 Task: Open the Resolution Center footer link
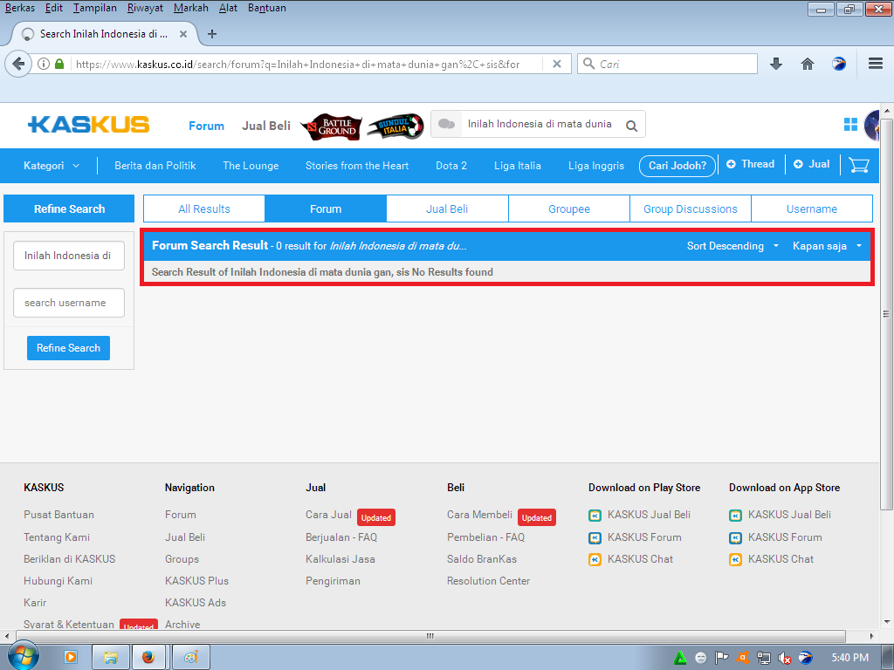(x=488, y=581)
